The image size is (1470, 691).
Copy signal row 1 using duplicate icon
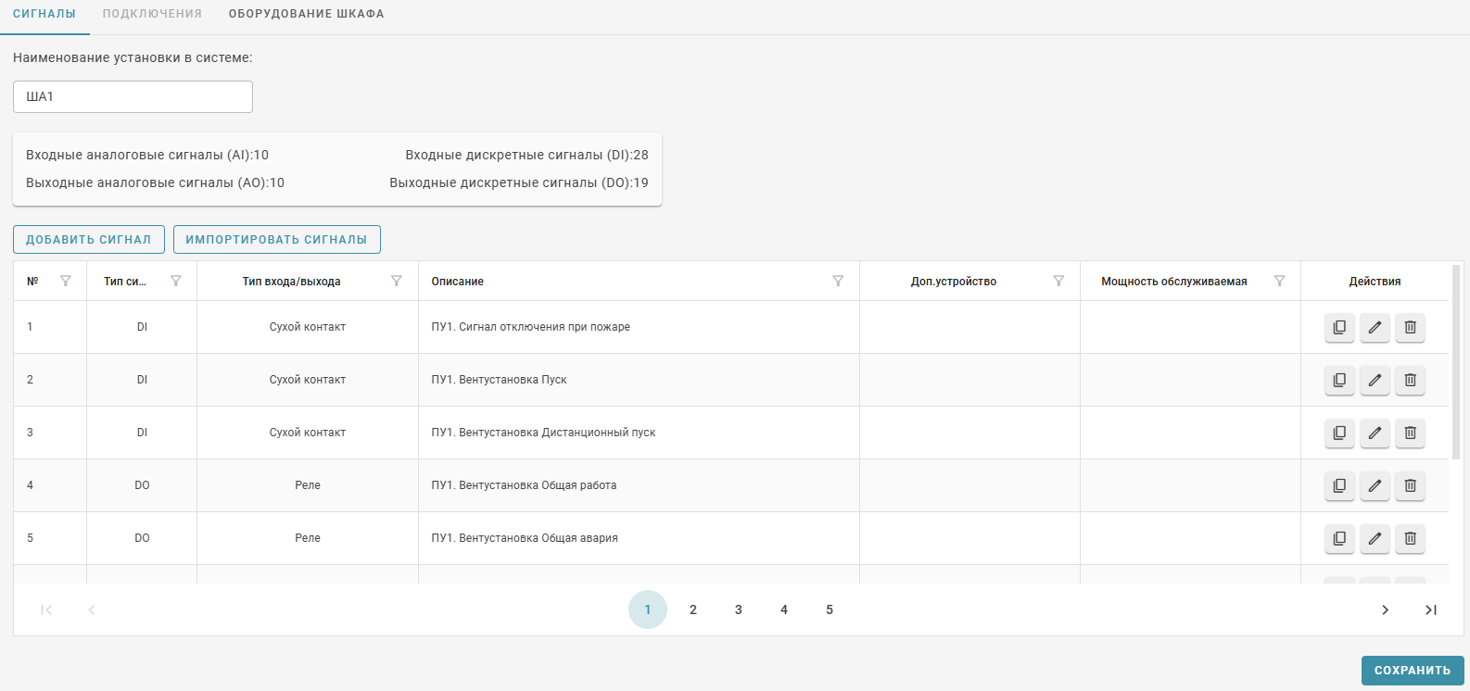click(x=1339, y=327)
